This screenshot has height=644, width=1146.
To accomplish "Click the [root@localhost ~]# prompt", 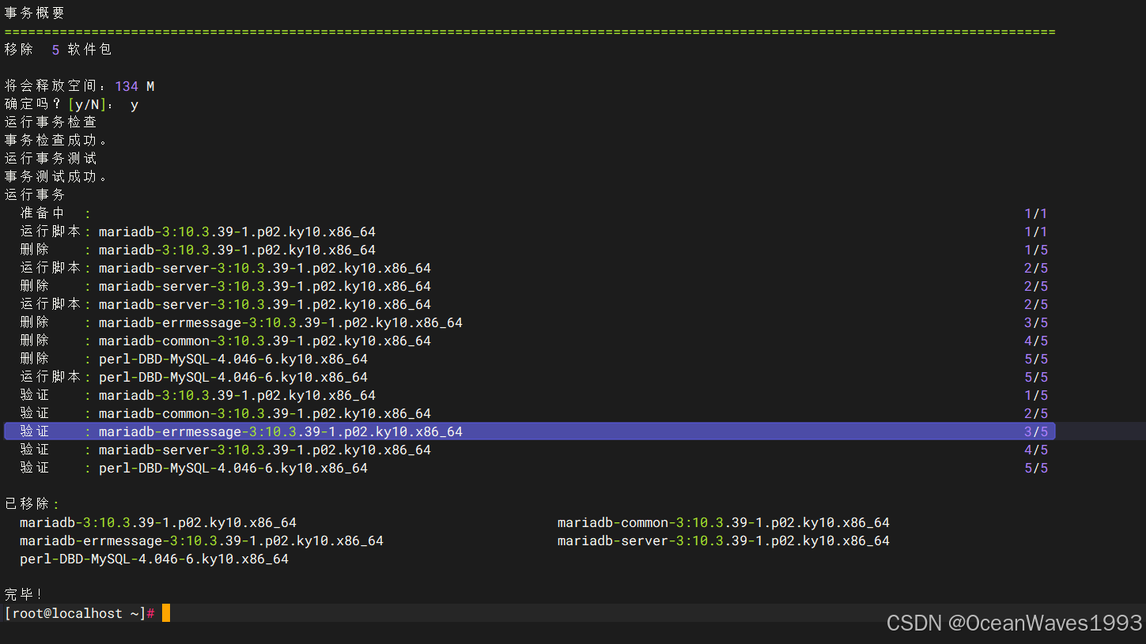I will click(79, 613).
